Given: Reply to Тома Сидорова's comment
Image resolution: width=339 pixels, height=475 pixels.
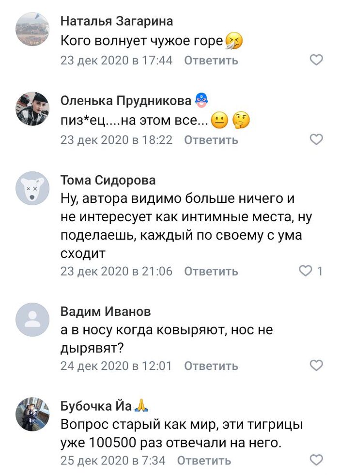Looking at the screenshot, I should coord(211,271).
